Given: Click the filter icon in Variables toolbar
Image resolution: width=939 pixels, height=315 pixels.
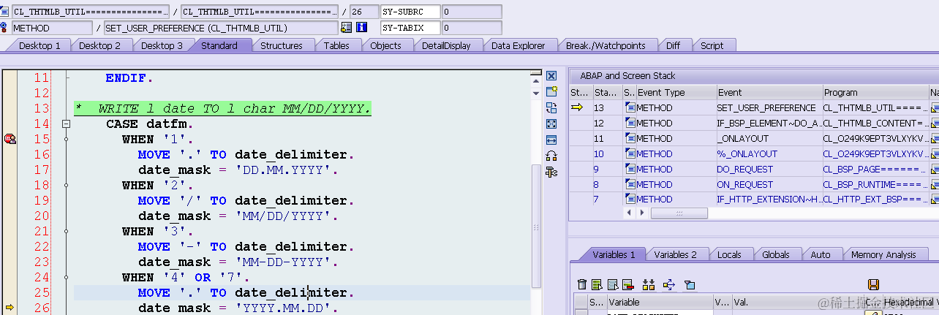Looking at the screenshot, I should (x=689, y=284).
